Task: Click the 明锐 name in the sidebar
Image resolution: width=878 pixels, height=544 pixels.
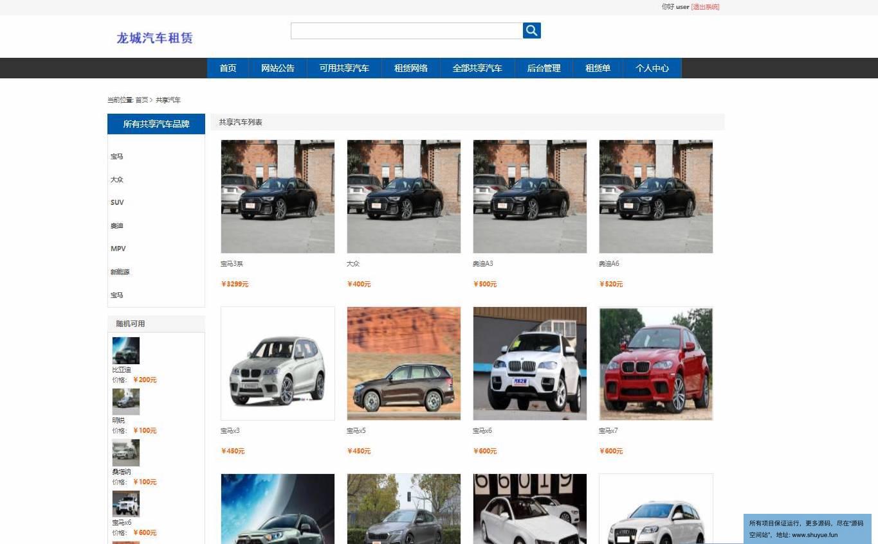Action: 118,421
